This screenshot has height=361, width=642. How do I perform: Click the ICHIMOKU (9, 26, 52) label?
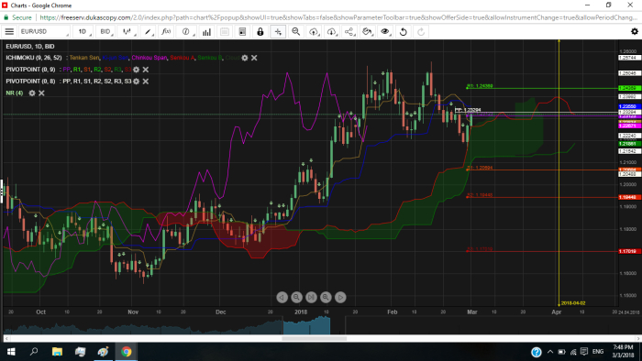click(34, 58)
